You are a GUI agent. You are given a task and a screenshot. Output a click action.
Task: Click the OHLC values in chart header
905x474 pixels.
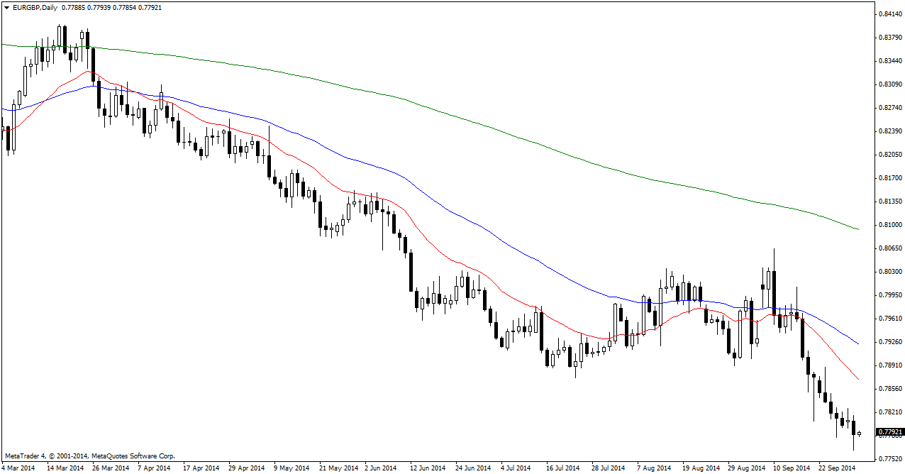112,7
